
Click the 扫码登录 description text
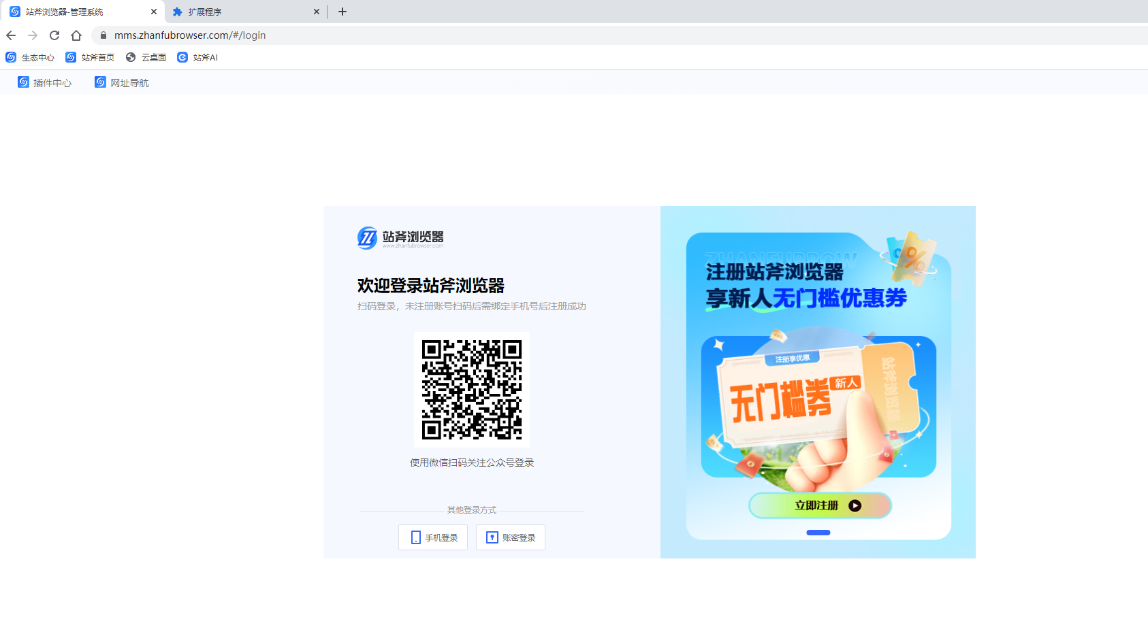[472, 306]
